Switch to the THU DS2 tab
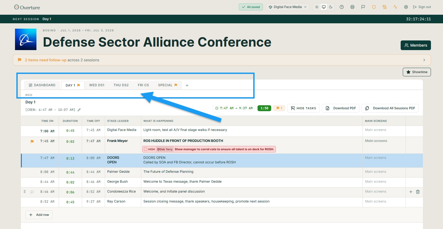Screen dimensions: 443x229 121,85
